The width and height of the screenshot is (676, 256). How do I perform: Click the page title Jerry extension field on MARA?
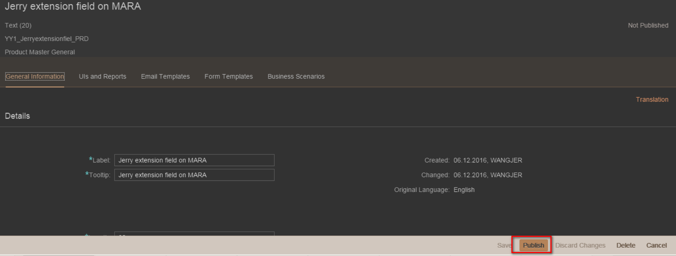pos(73,6)
